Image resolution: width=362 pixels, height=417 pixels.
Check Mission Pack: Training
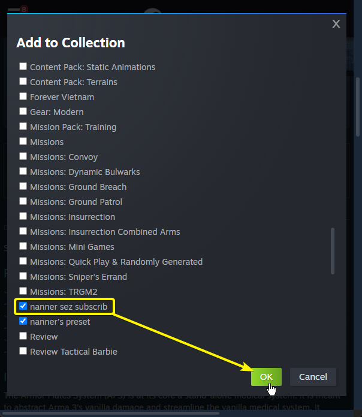click(23, 127)
